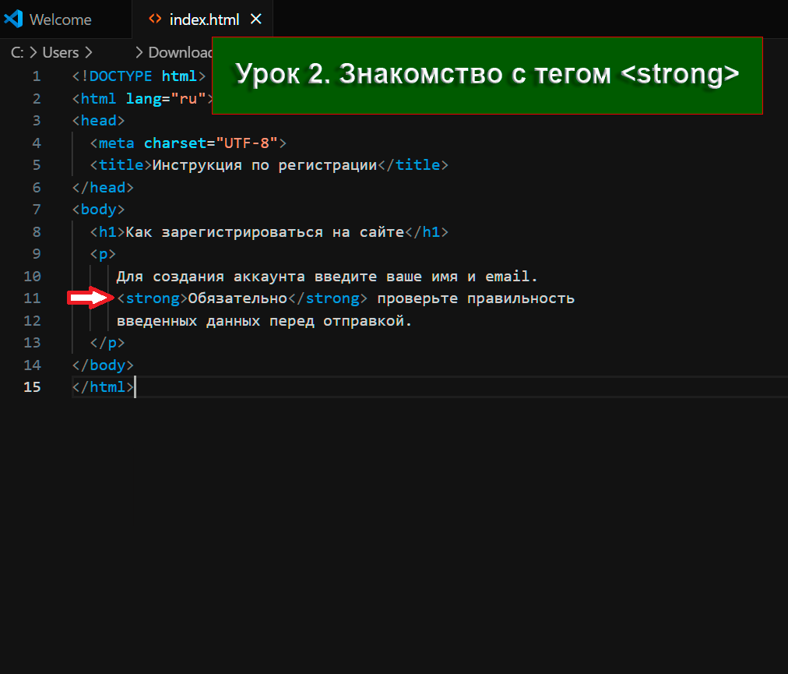Click the opening strong tag on line 11
The width and height of the screenshot is (788, 674).
[152, 298]
